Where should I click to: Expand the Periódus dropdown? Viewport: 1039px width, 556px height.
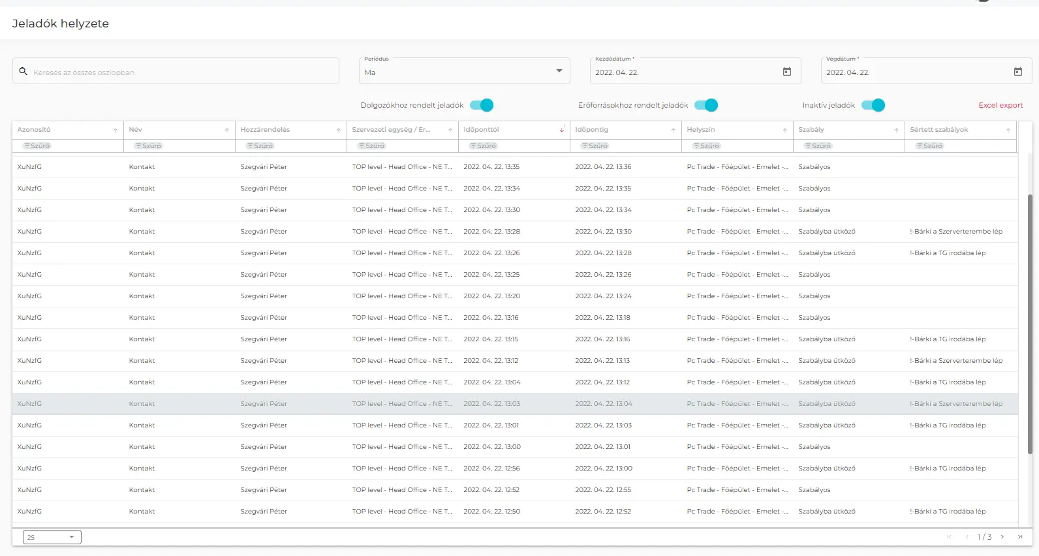pyautogui.click(x=559, y=71)
